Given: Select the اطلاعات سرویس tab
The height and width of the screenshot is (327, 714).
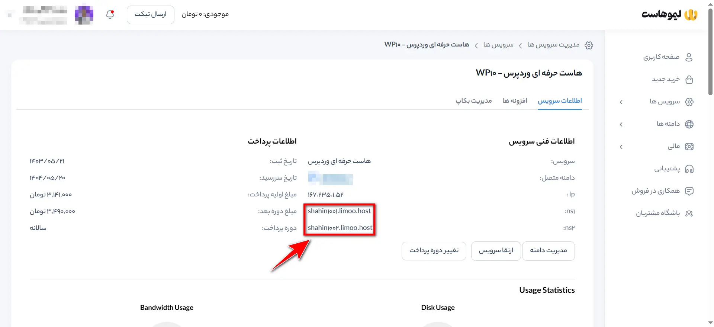Looking at the screenshot, I should click(x=560, y=101).
